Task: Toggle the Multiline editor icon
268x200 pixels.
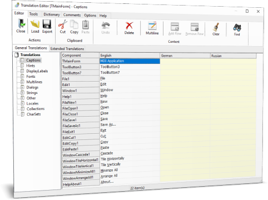Action: coord(152,26)
